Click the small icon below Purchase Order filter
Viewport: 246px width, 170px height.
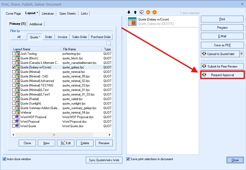(109, 43)
